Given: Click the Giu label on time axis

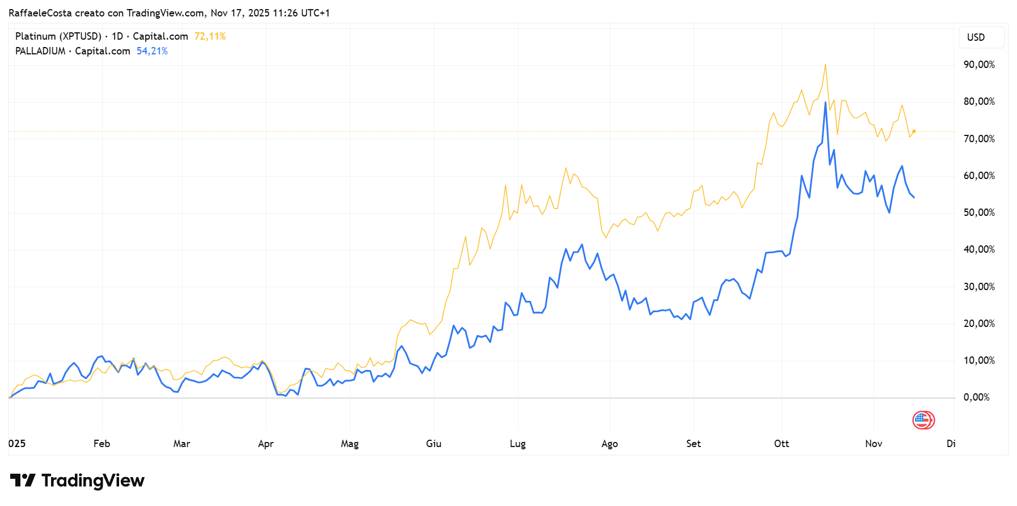Looking at the screenshot, I should 434,444.
